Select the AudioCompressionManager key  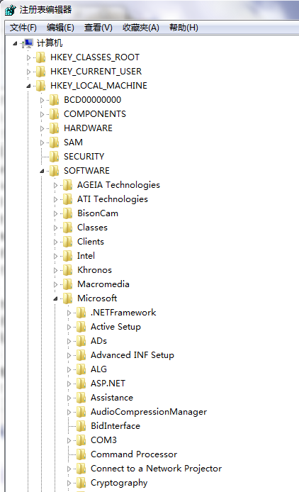(149, 412)
